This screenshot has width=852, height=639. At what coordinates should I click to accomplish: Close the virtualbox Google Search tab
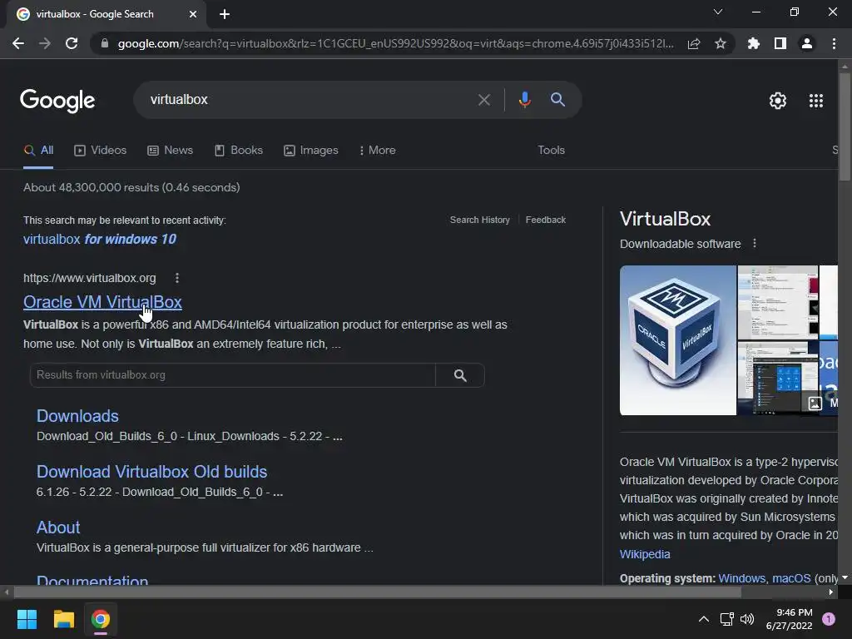[193, 14]
